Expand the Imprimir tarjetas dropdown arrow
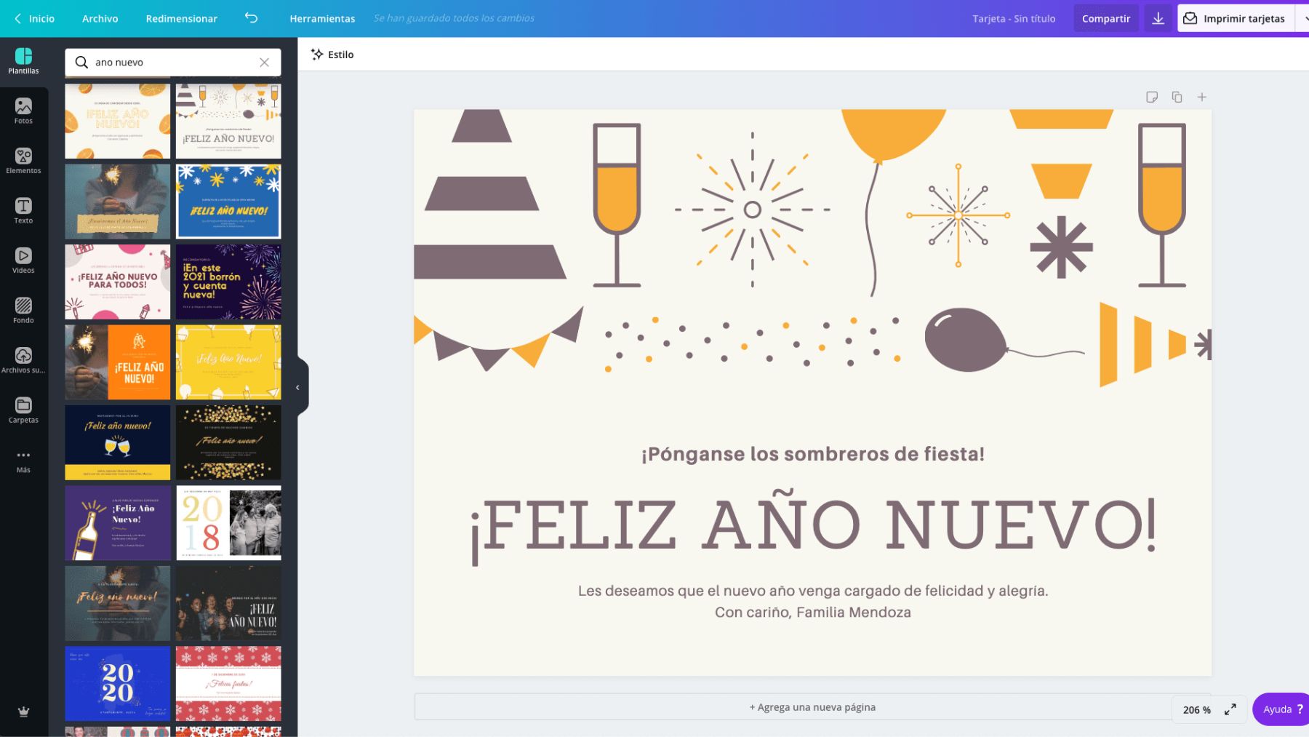Screen dimensions: 1309x737 pyautogui.click(x=1303, y=18)
